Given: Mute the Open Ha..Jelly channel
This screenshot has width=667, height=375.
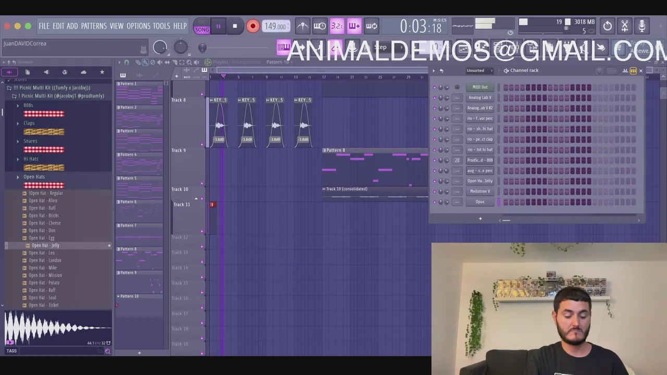Looking at the screenshot, I should tap(435, 181).
